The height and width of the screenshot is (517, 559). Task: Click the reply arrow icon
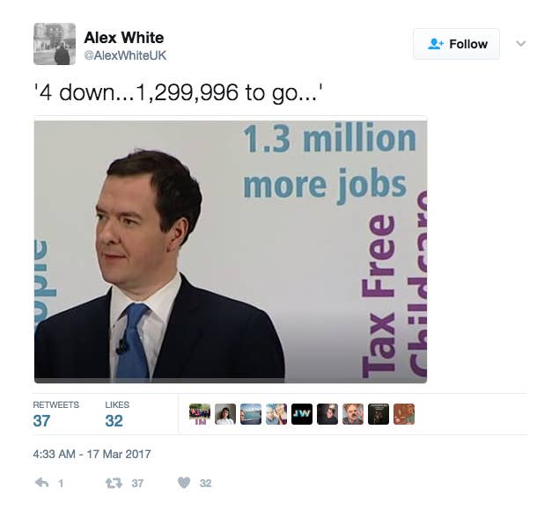click(41, 483)
